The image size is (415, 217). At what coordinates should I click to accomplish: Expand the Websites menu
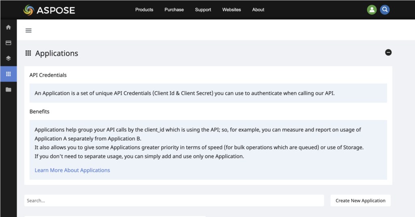tap(231, 10)
